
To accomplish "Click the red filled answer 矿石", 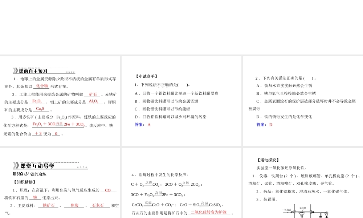I will click(x=93, y=94).
